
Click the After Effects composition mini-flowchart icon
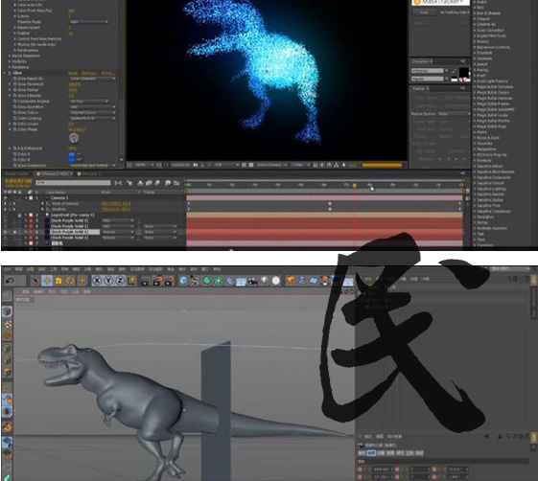(x=118, y=183)
